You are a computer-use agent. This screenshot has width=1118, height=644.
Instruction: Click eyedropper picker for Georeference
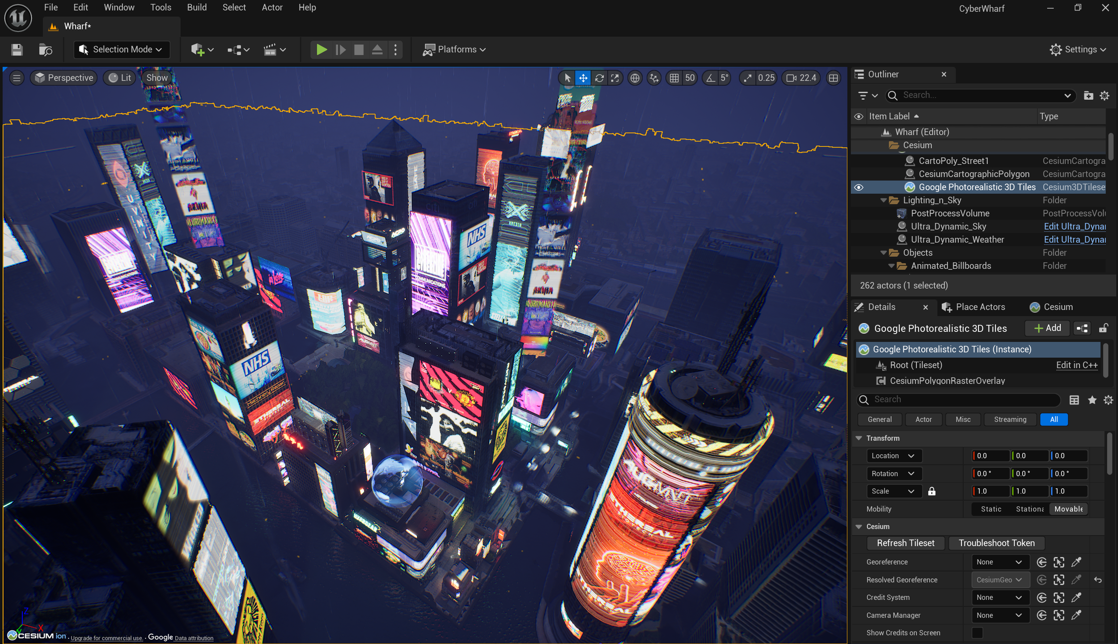pos(1076,562)
